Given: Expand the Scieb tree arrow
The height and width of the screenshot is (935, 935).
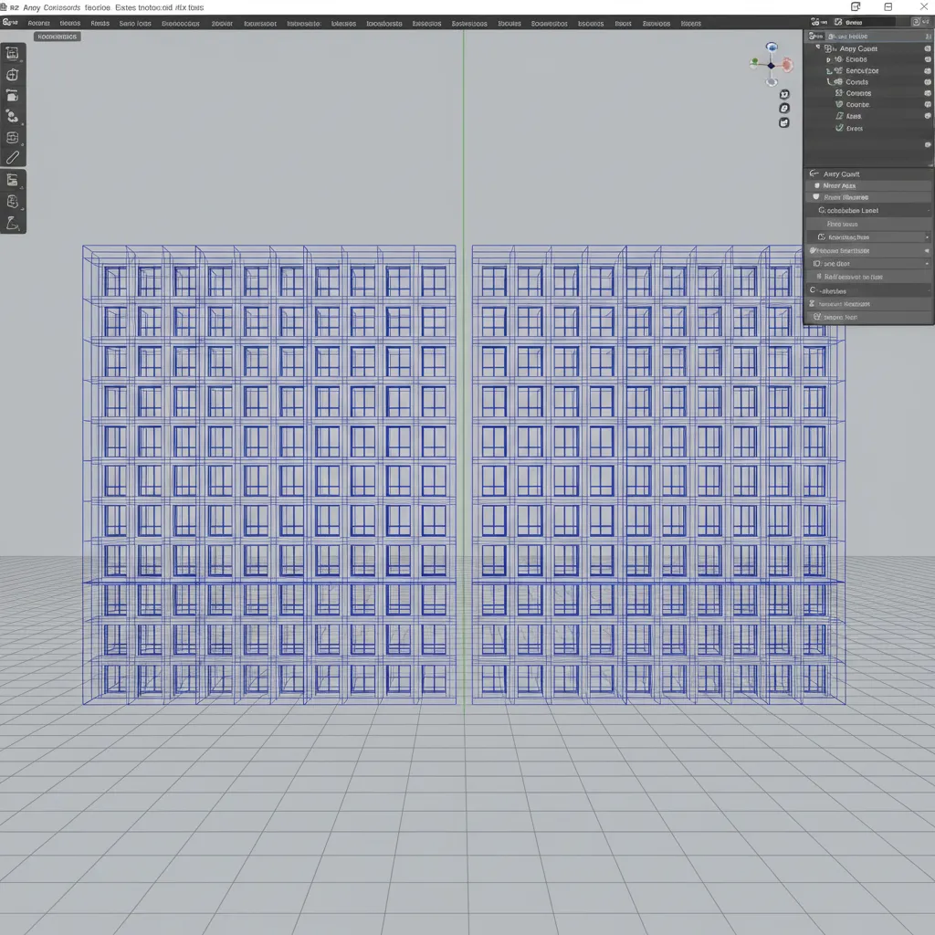Looking at the screenshot, I should pyautogui.click(x=828, y=59).
